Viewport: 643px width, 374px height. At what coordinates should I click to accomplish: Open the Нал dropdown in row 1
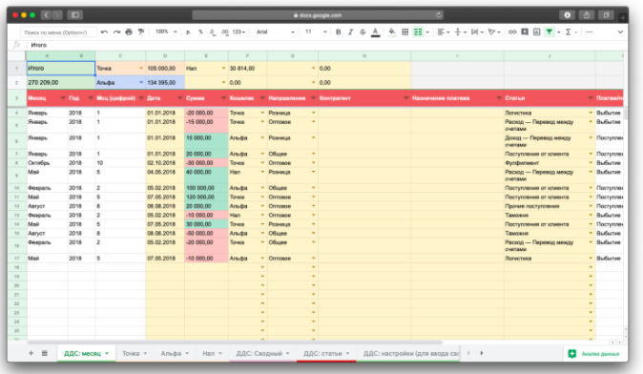click(223, 69)
